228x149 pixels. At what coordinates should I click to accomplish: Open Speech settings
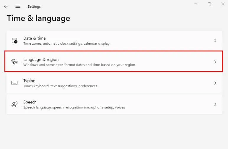tap(30, 102)
